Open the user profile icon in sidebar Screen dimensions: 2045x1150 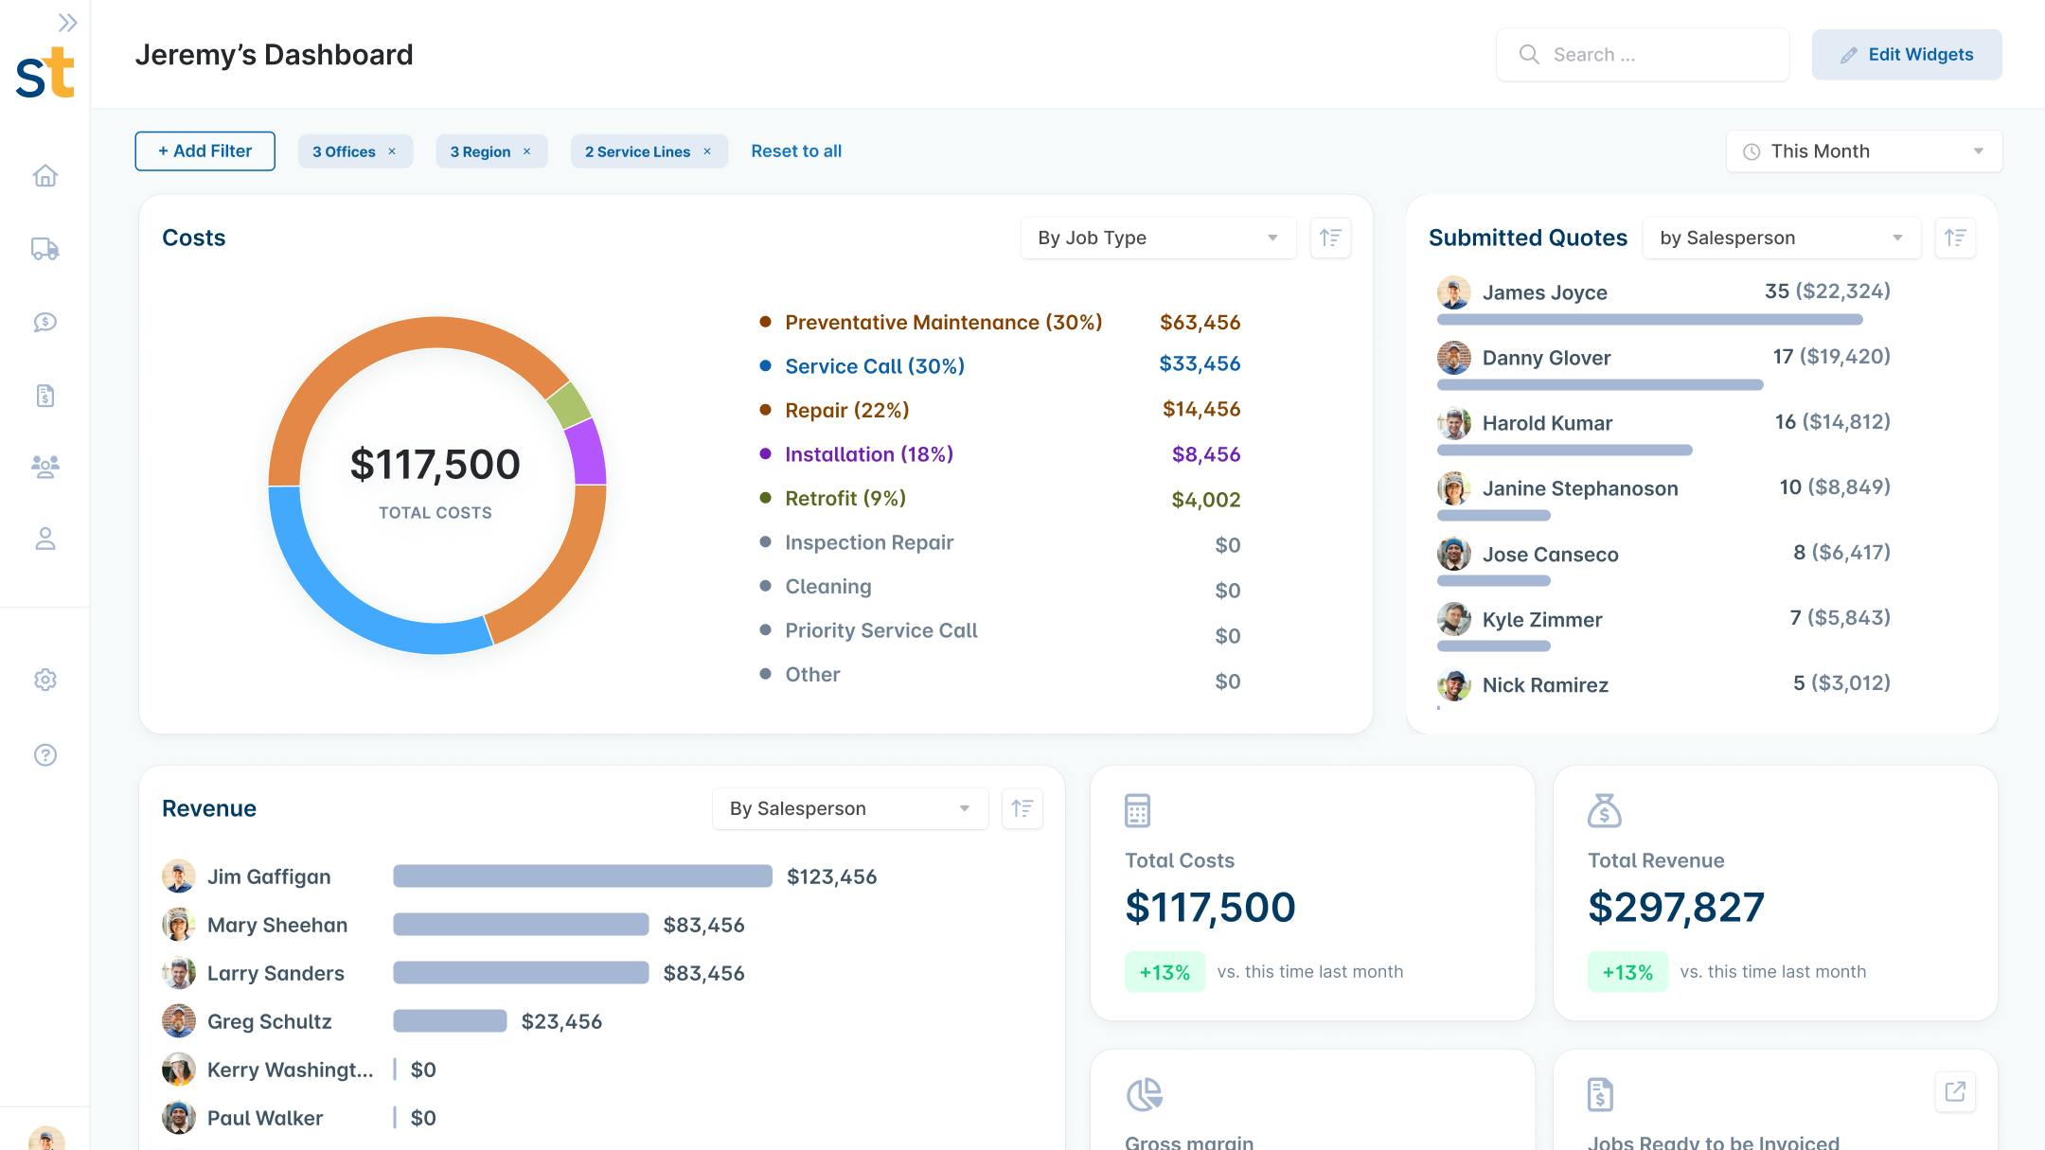tap(44, 540)
